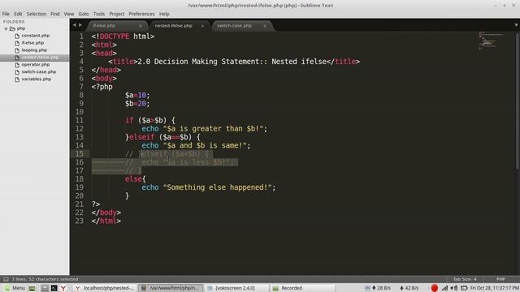Open constant.php from the sidebar

pos(36,36)
